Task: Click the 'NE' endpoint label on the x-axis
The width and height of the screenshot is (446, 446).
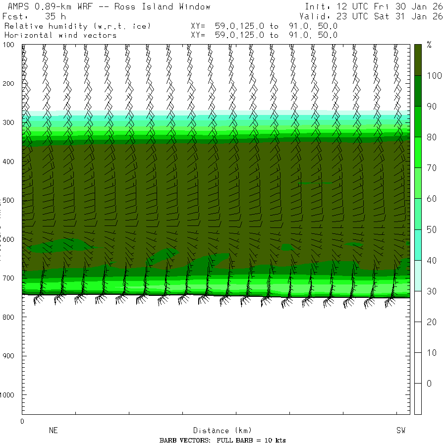Action: (53, 431)
